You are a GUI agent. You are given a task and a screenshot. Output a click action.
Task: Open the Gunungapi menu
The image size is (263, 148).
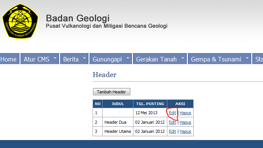click(x=111, y=59)
